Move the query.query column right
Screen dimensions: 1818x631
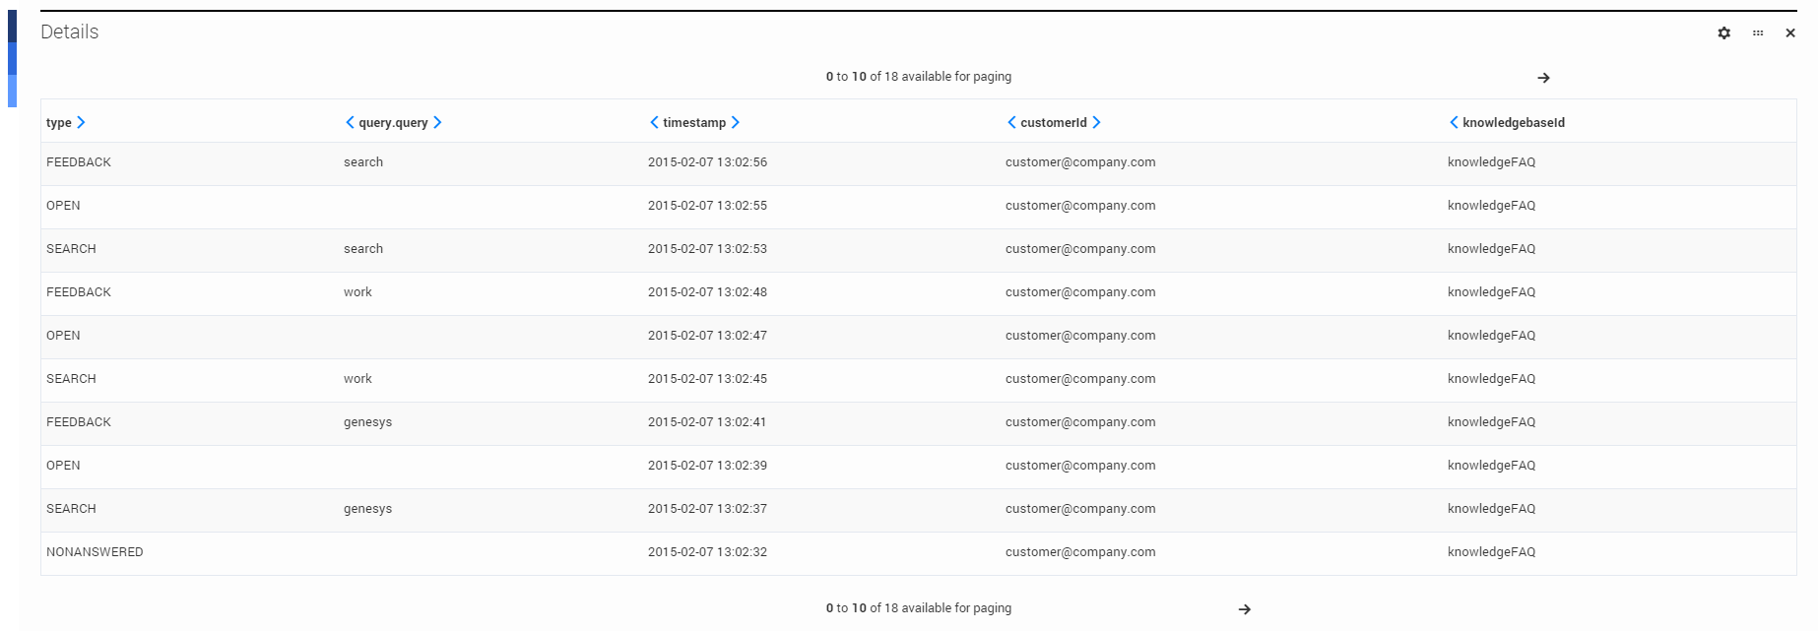click(437, 122)
